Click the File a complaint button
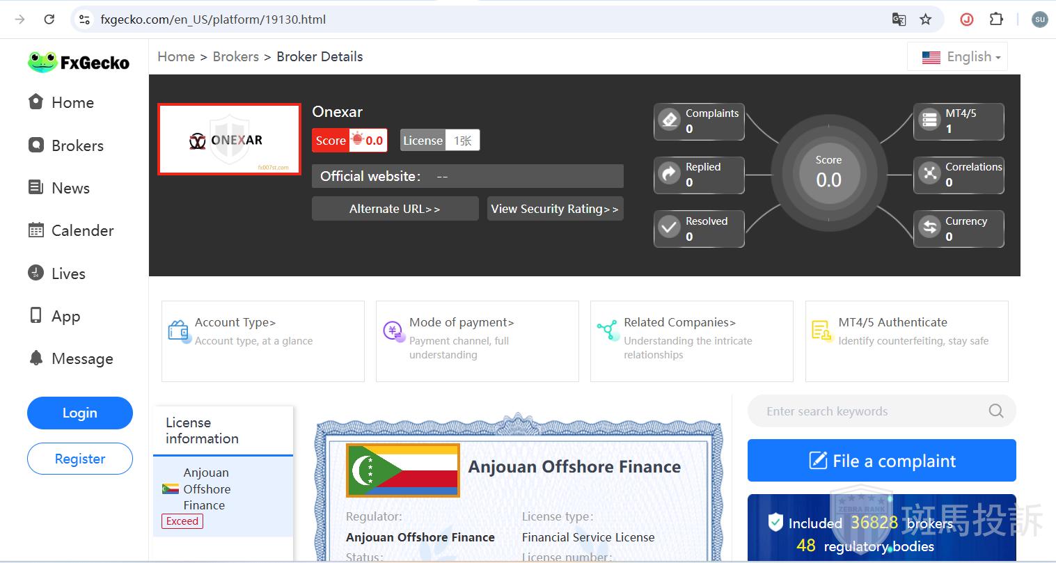Screen dimensions: 1056x563 coord(881,461)
